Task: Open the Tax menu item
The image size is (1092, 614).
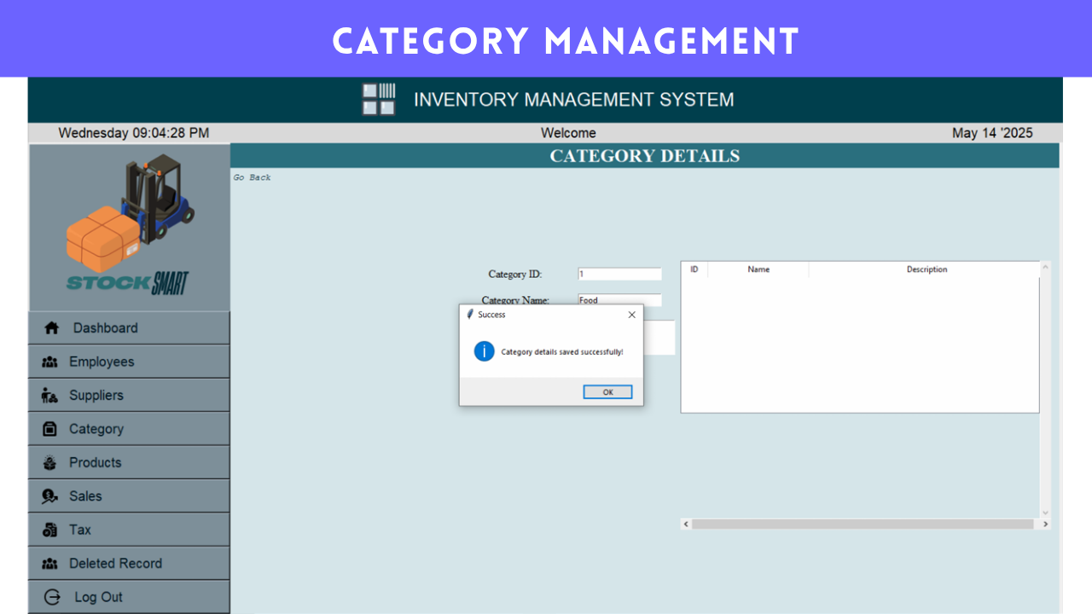Action: tap(129, 530)
